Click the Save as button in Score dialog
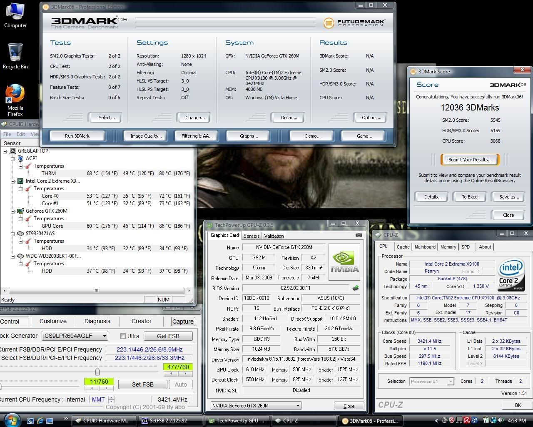 click(x=509, y=197)
